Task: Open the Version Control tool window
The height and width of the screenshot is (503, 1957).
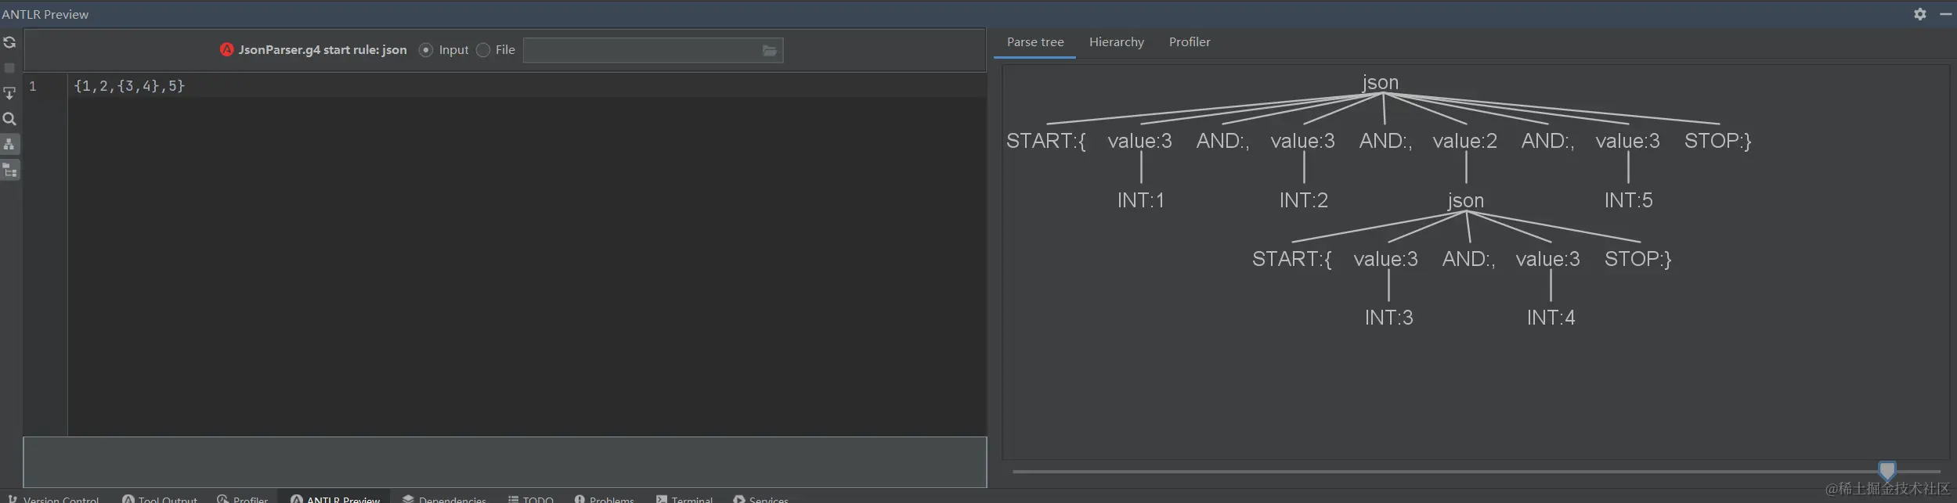Action: [x=53, y=498]
